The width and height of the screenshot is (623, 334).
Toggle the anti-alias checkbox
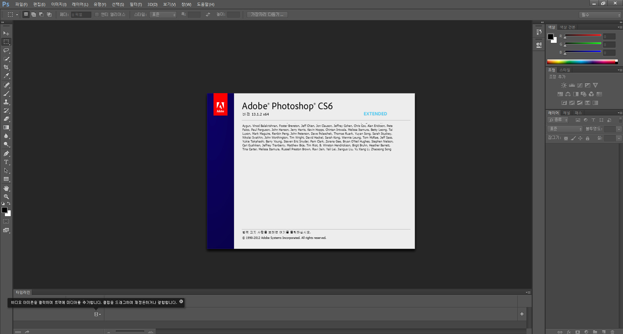[x=97, y=15]
